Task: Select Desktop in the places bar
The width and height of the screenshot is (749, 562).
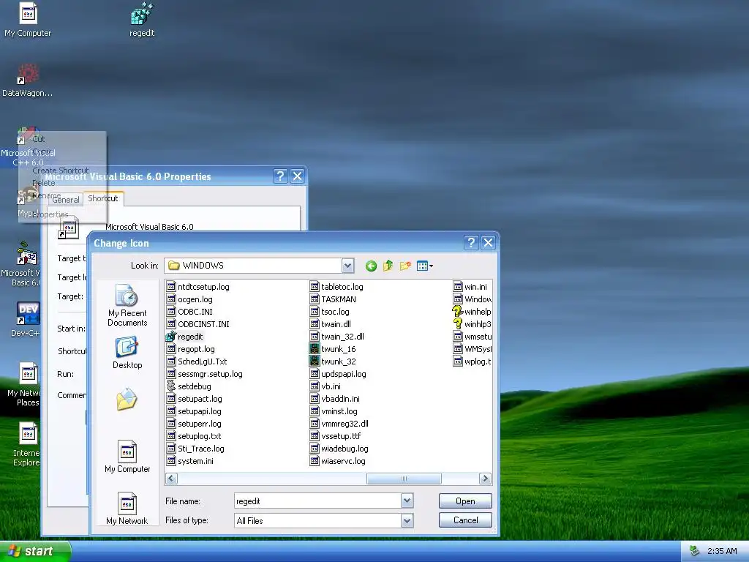Action: click(127, 353)
